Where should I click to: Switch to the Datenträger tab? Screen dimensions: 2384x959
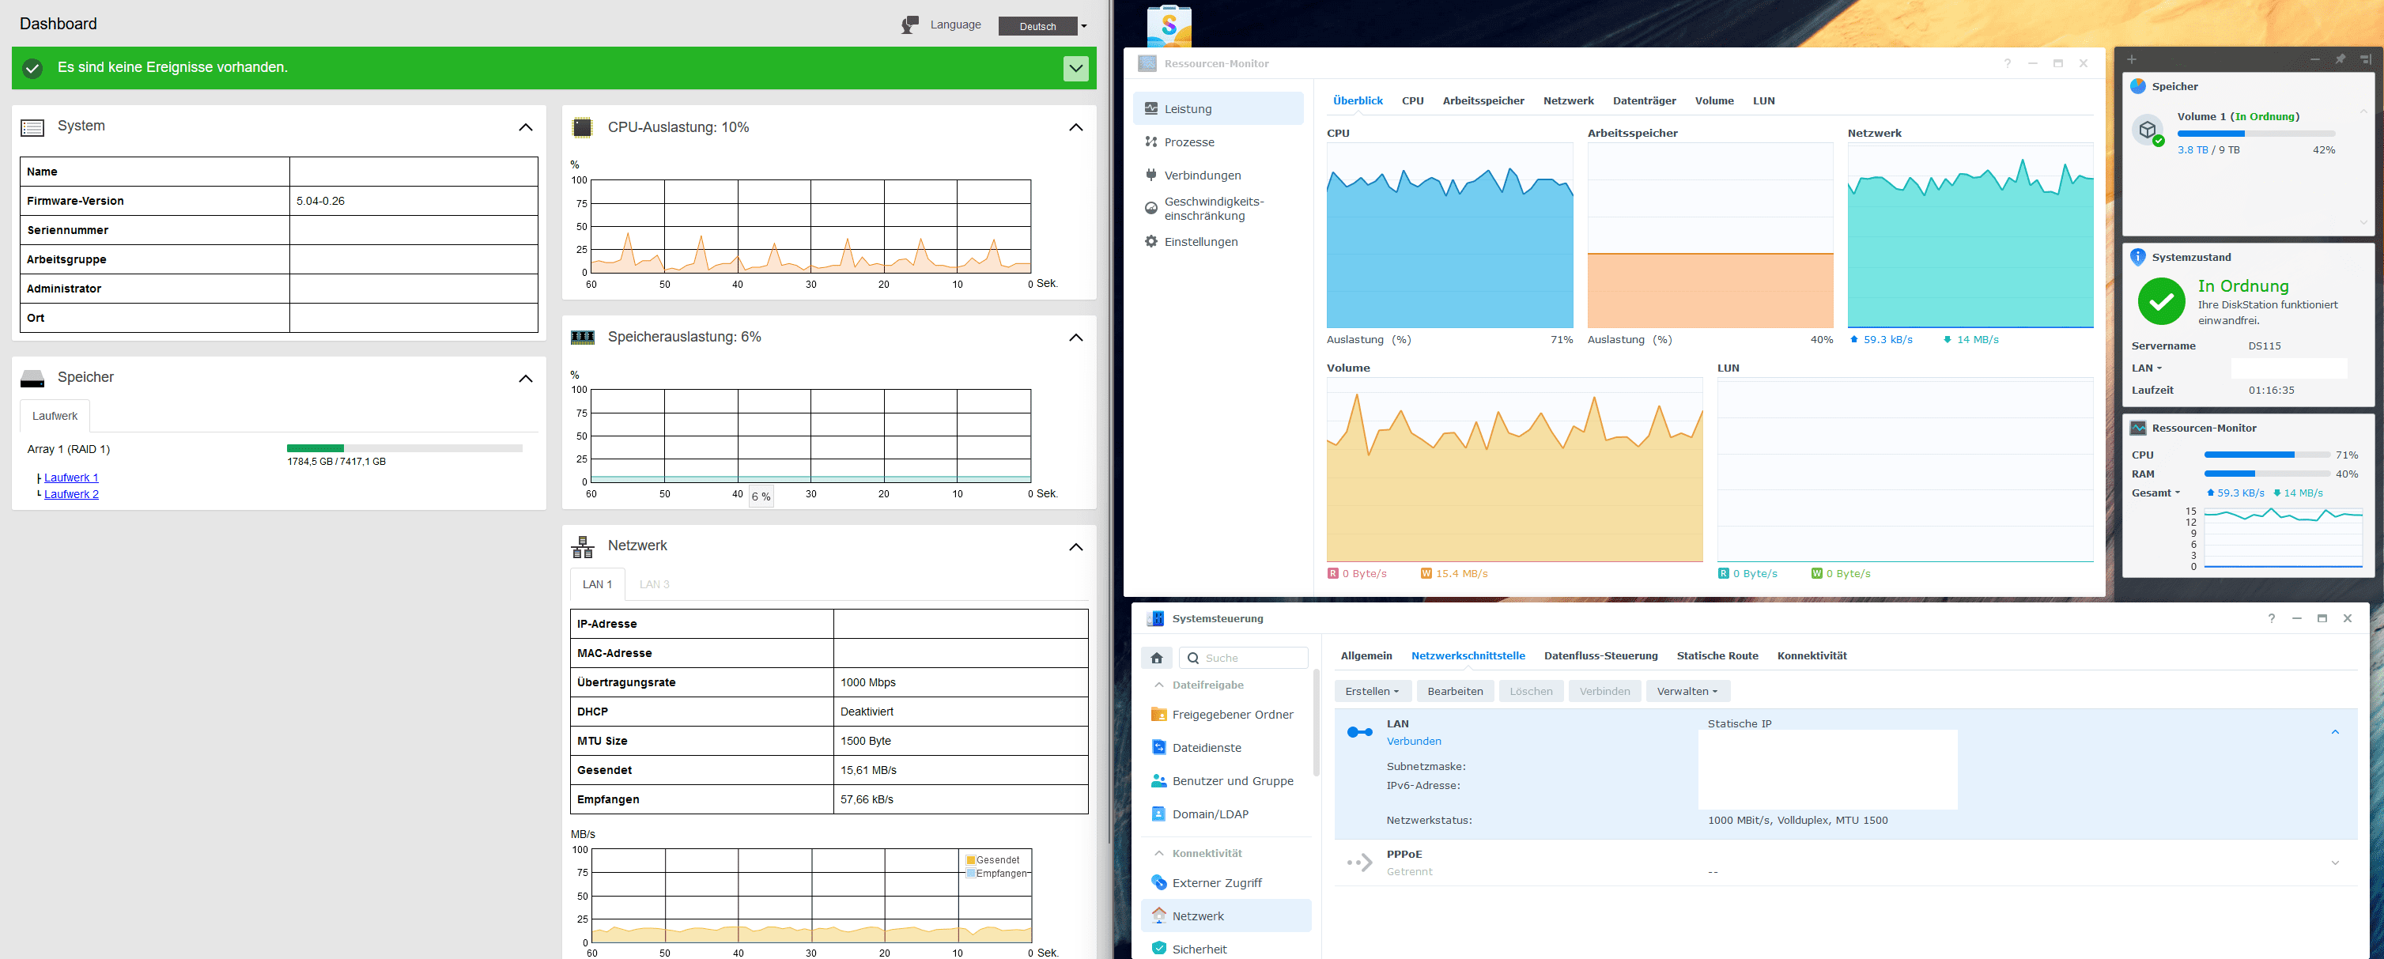pyautogui.click(x=1644, y=101)
